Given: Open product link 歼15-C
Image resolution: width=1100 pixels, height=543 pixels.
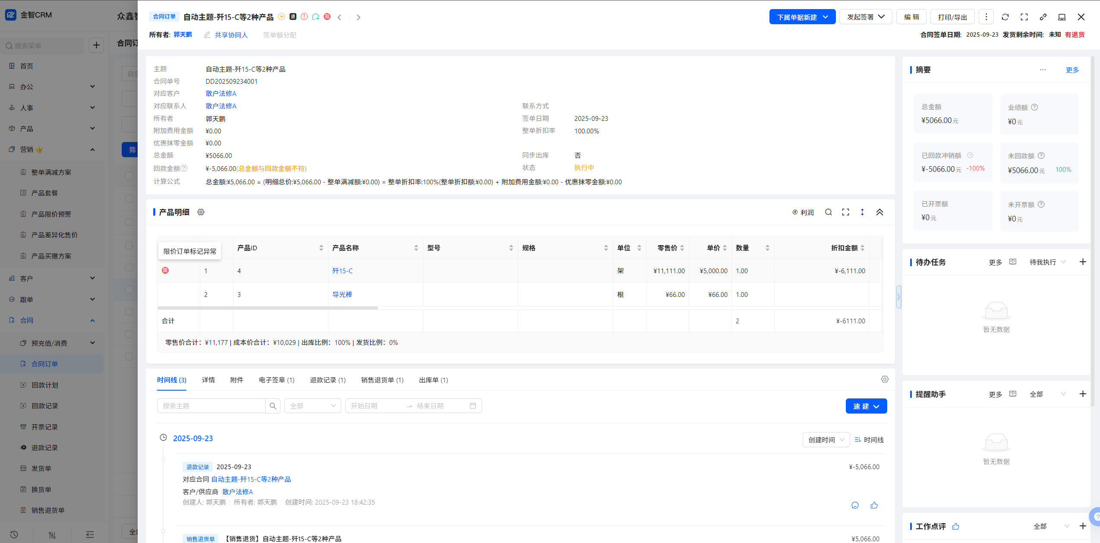Looking at the screenshot, I should (342, 271).
